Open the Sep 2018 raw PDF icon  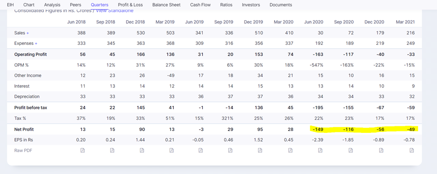tap(112, 150)
